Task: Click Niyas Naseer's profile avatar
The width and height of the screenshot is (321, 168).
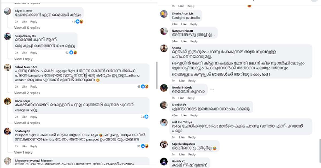Action: click(x=7, y=11)
